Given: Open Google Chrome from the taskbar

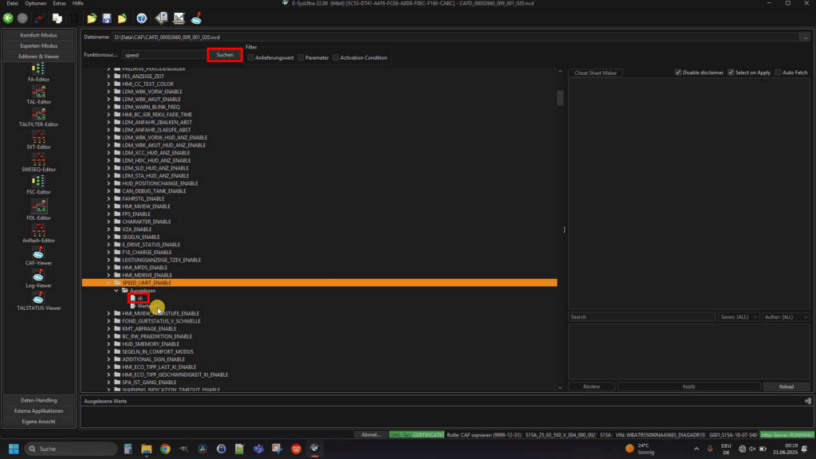Looking at the screenshot, I should (x=165, y=449).
